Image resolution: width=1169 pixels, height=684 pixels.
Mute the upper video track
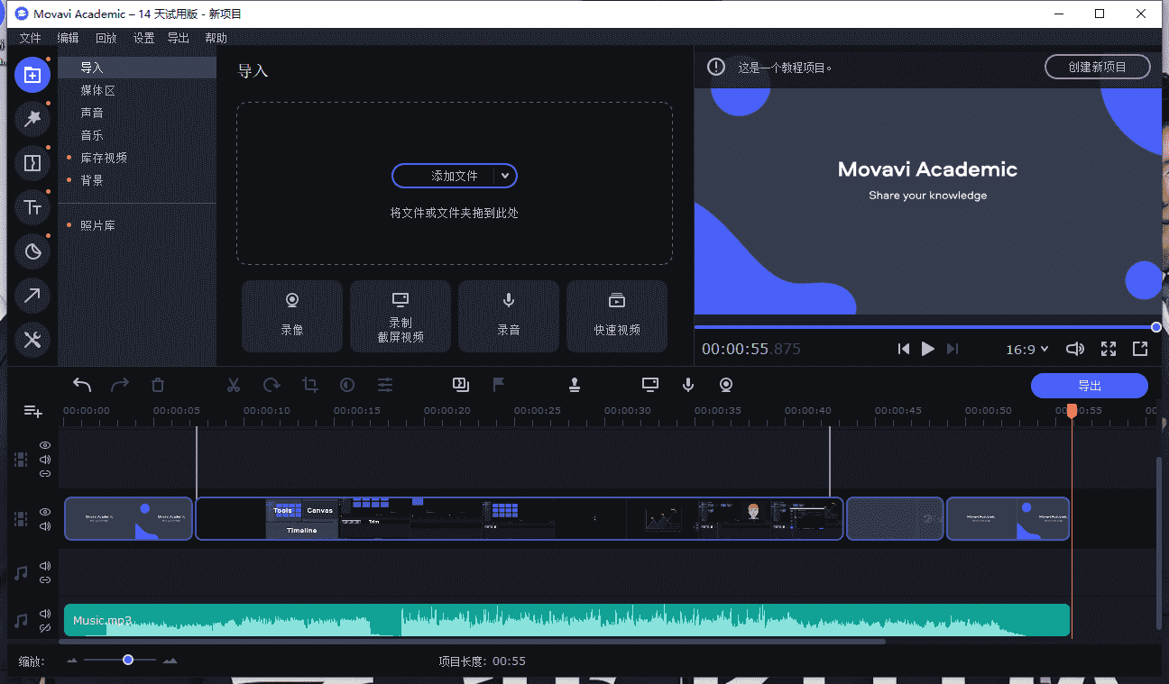(45, 460)
